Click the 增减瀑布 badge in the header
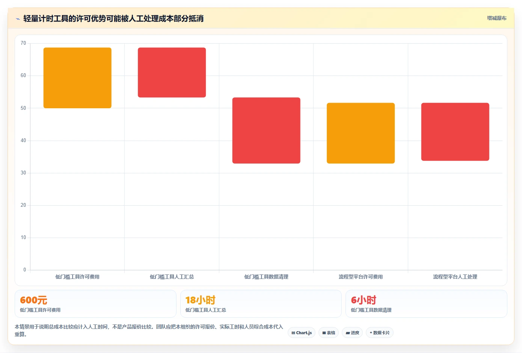 [496, 18]
